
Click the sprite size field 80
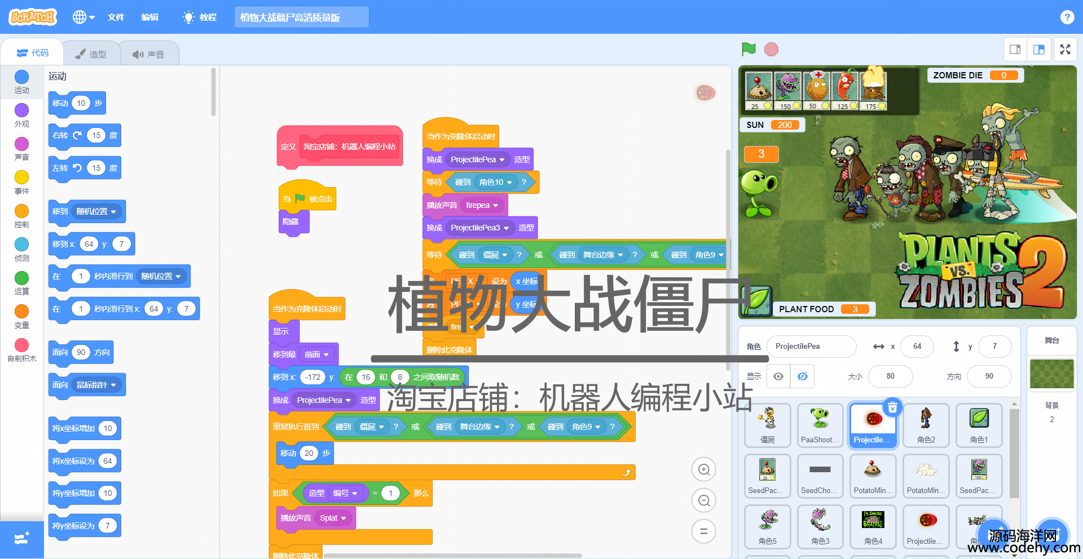tap(890, 376)
